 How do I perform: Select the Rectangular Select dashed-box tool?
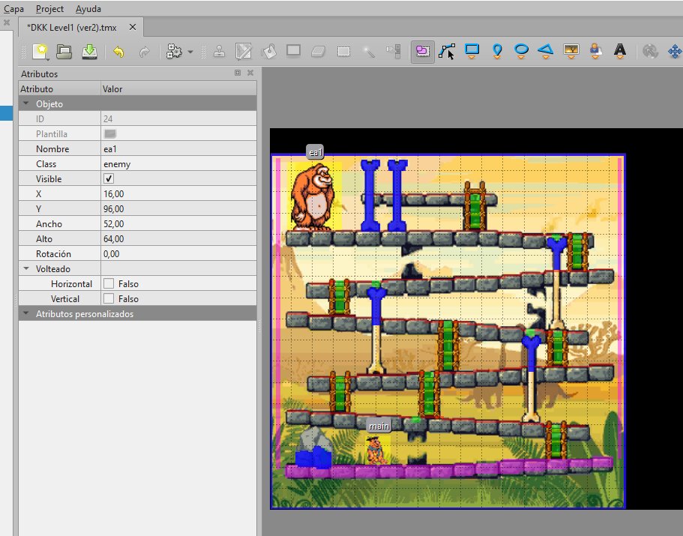click(x=343, y=52)
